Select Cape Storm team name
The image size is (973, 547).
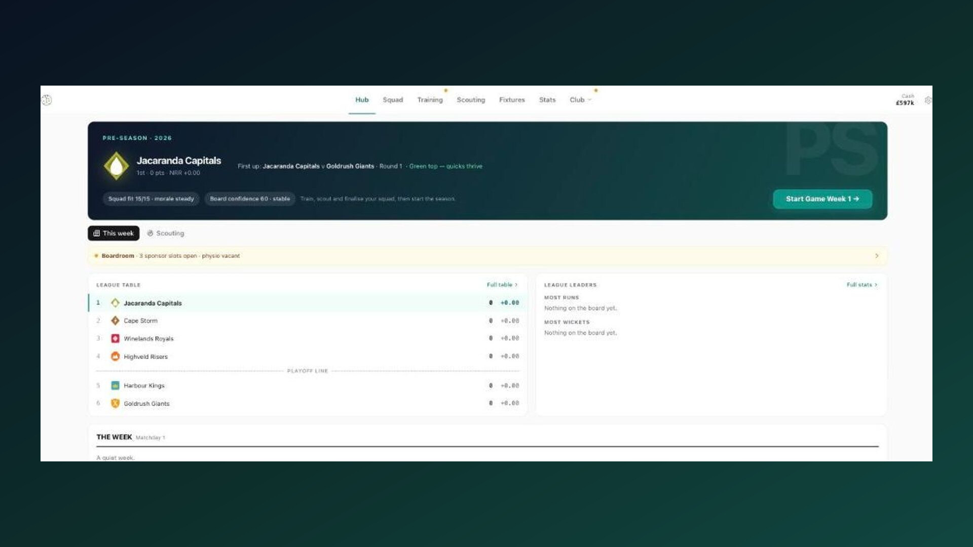coord(141,321)
